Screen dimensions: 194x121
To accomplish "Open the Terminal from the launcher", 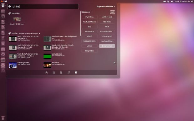I will click(3, 60).
